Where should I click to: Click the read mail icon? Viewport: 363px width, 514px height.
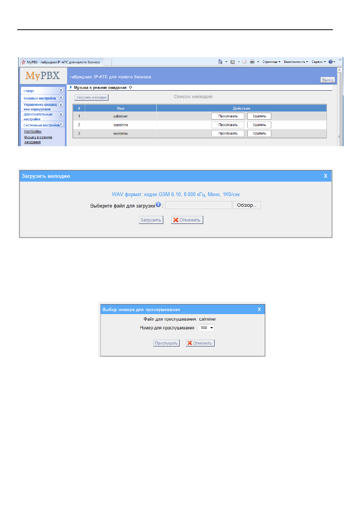tap(244, 62)
